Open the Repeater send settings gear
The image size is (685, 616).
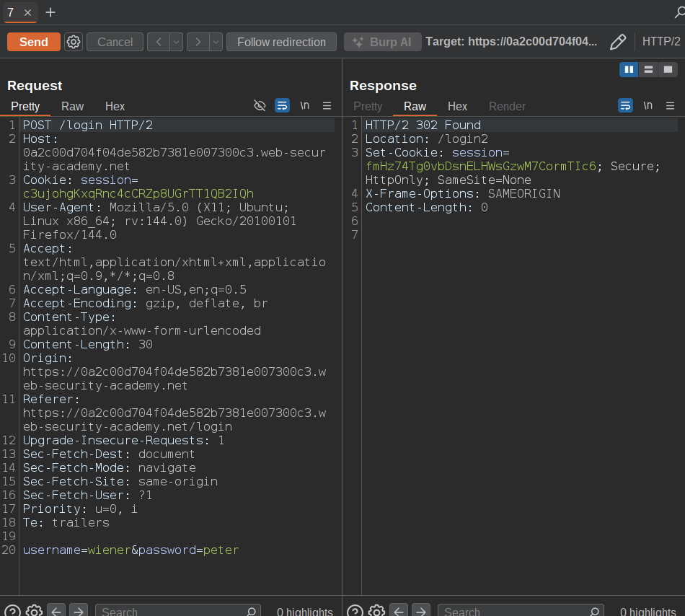click(73, 42)
